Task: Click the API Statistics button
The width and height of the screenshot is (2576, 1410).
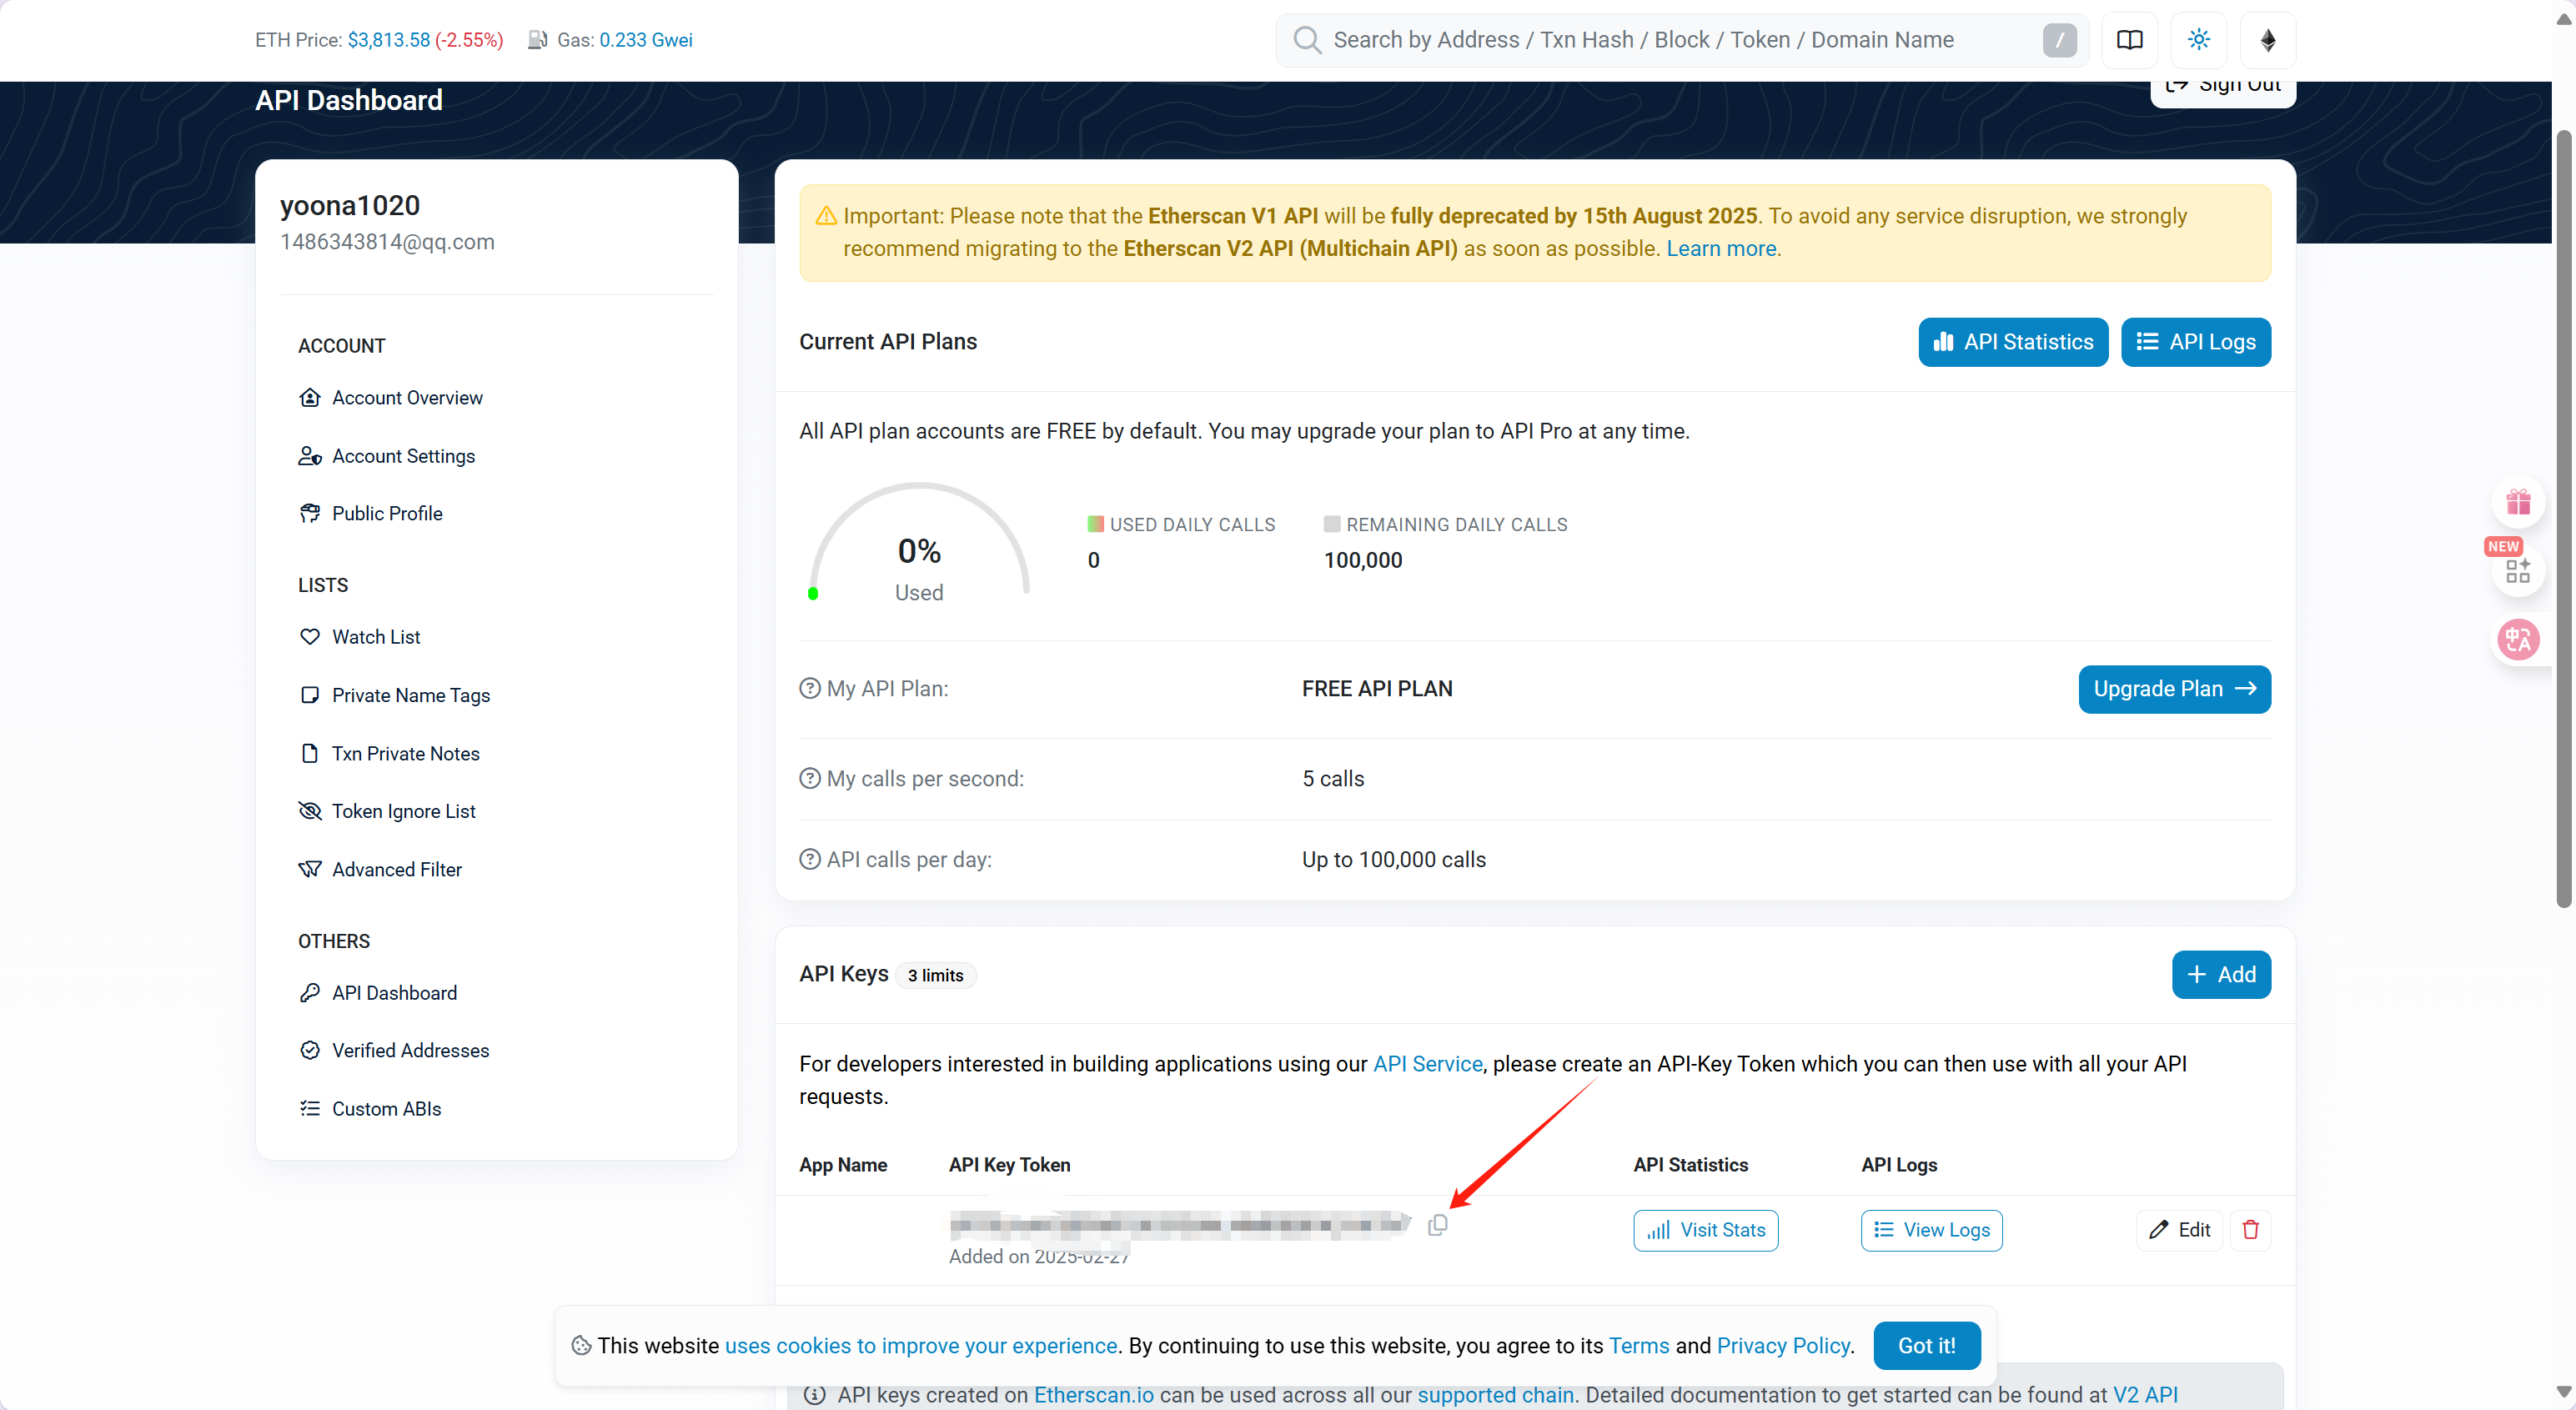Action: click(x=2012, y=342)
